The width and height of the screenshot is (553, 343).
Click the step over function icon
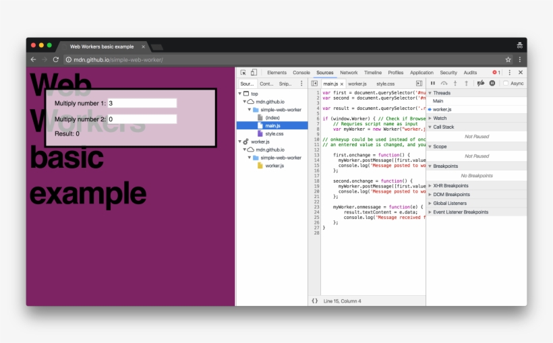click(444, 84)
